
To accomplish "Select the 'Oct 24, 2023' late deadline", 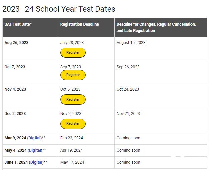I will 128,89.
